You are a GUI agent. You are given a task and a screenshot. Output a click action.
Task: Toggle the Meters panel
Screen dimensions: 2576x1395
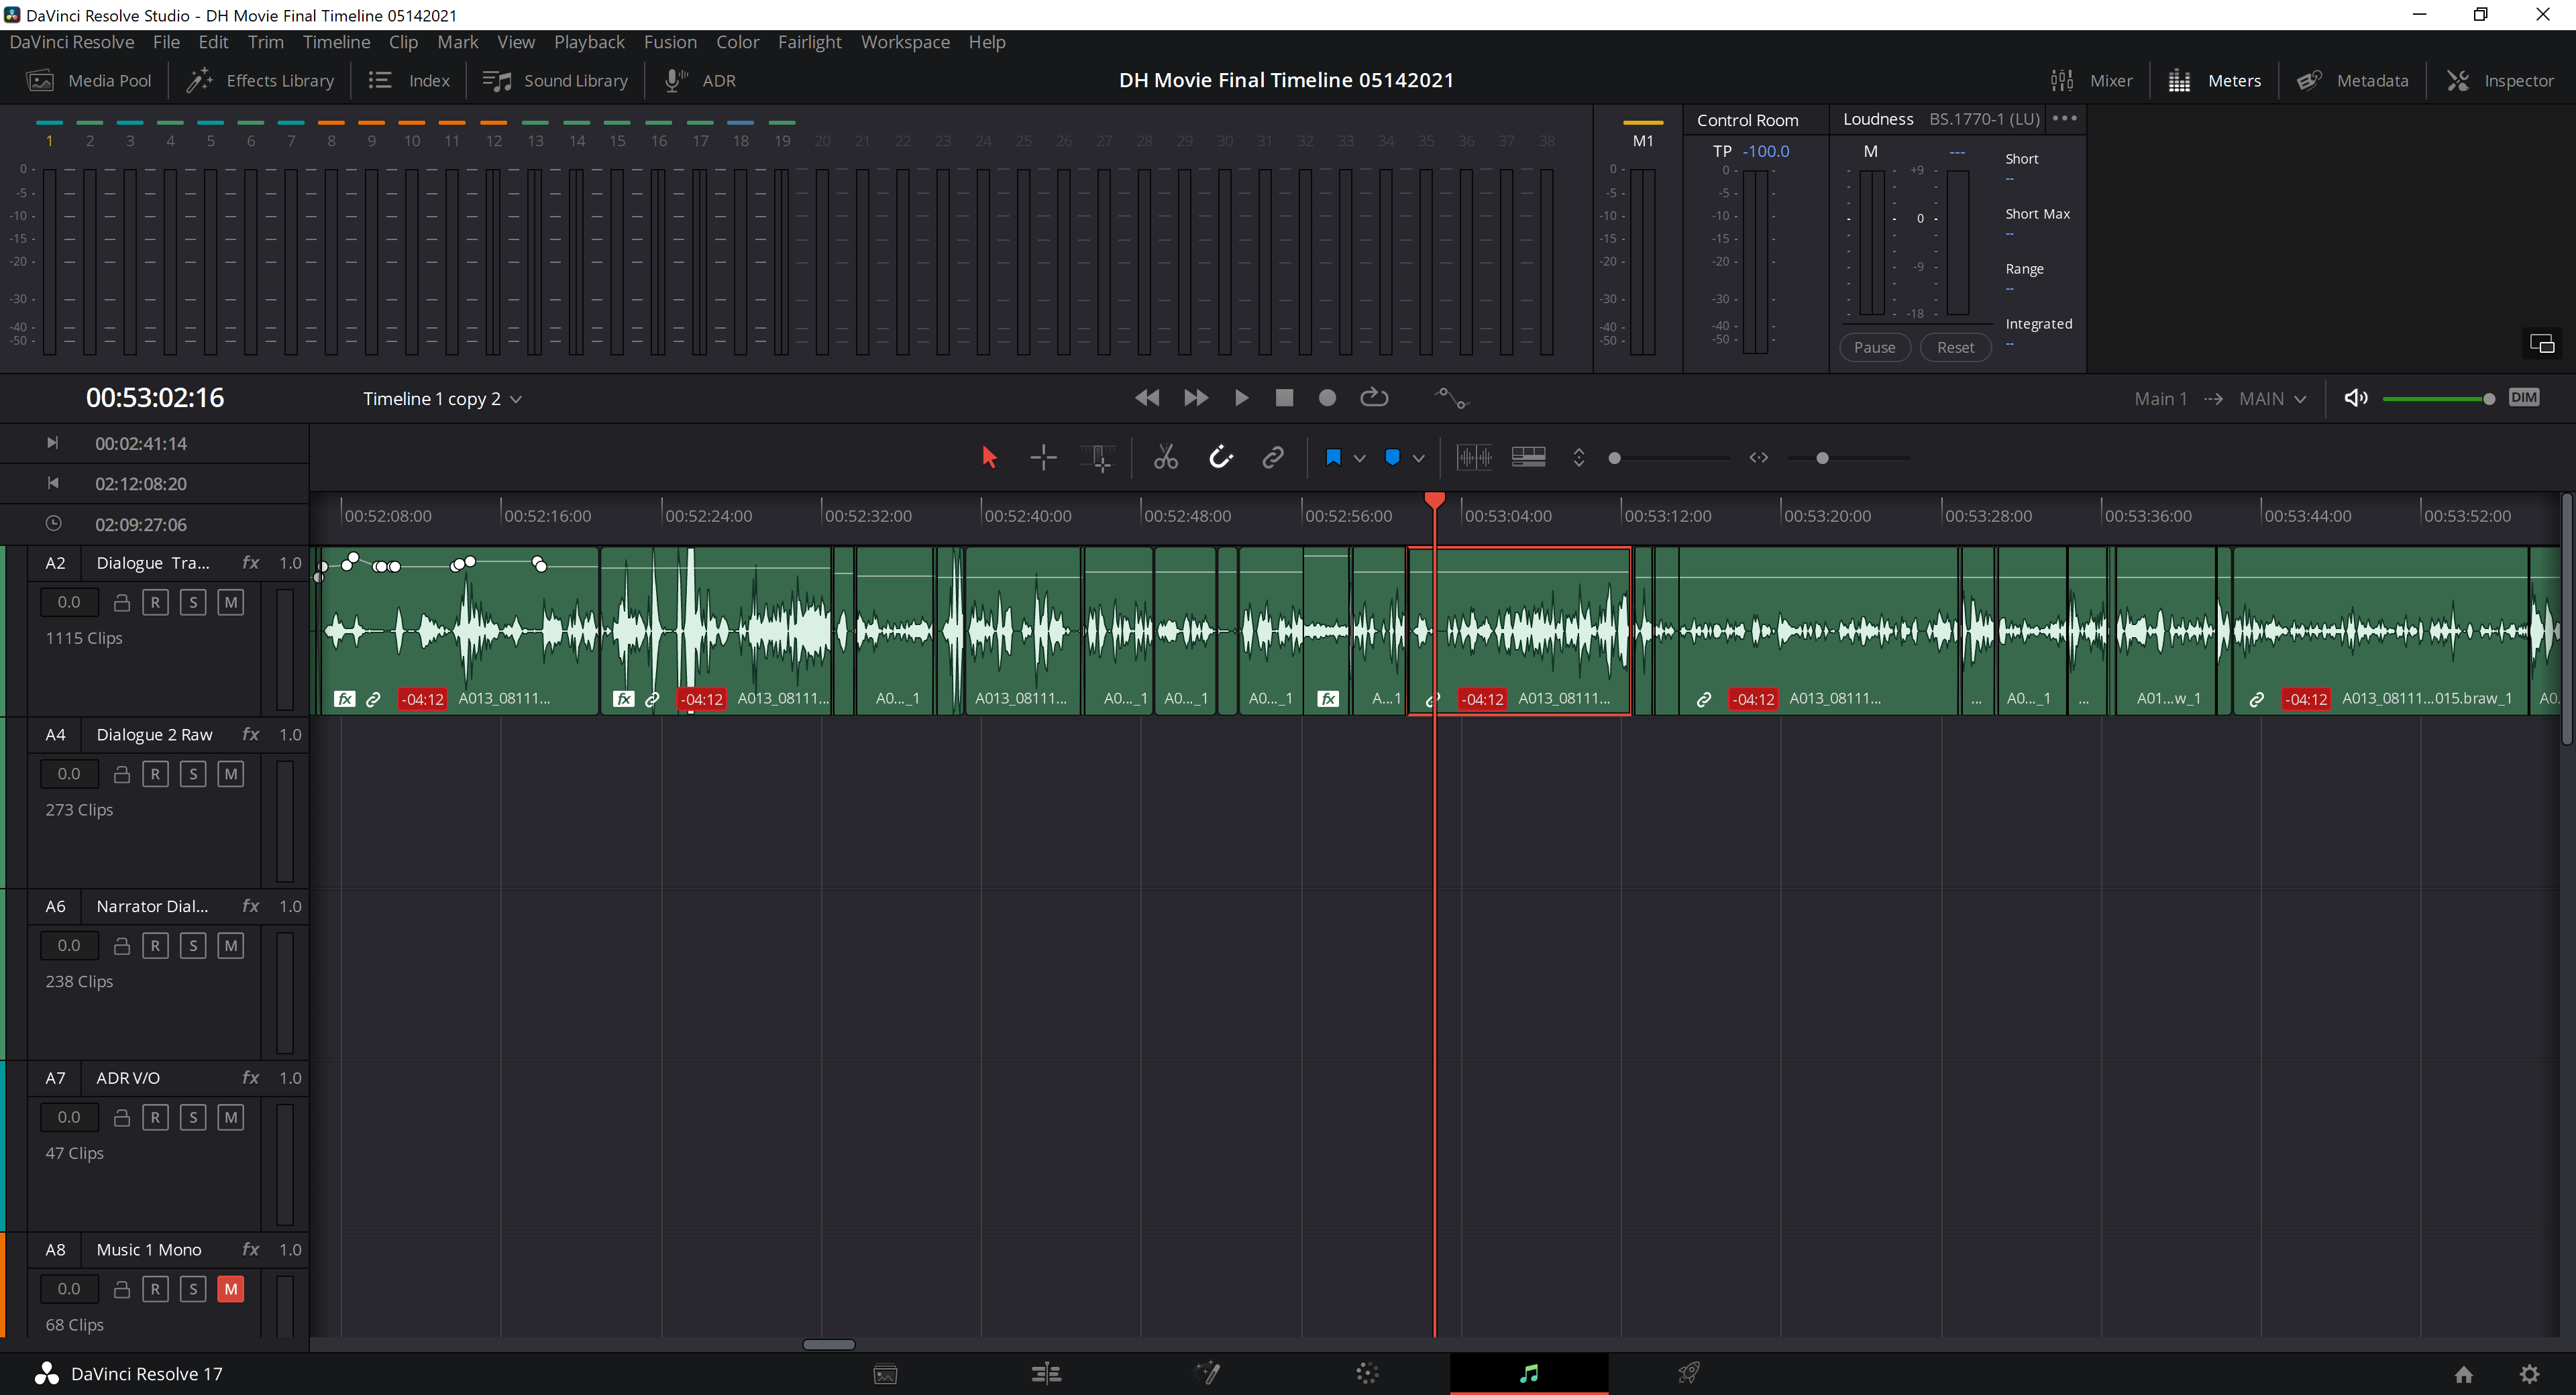tap(2214, 81)
